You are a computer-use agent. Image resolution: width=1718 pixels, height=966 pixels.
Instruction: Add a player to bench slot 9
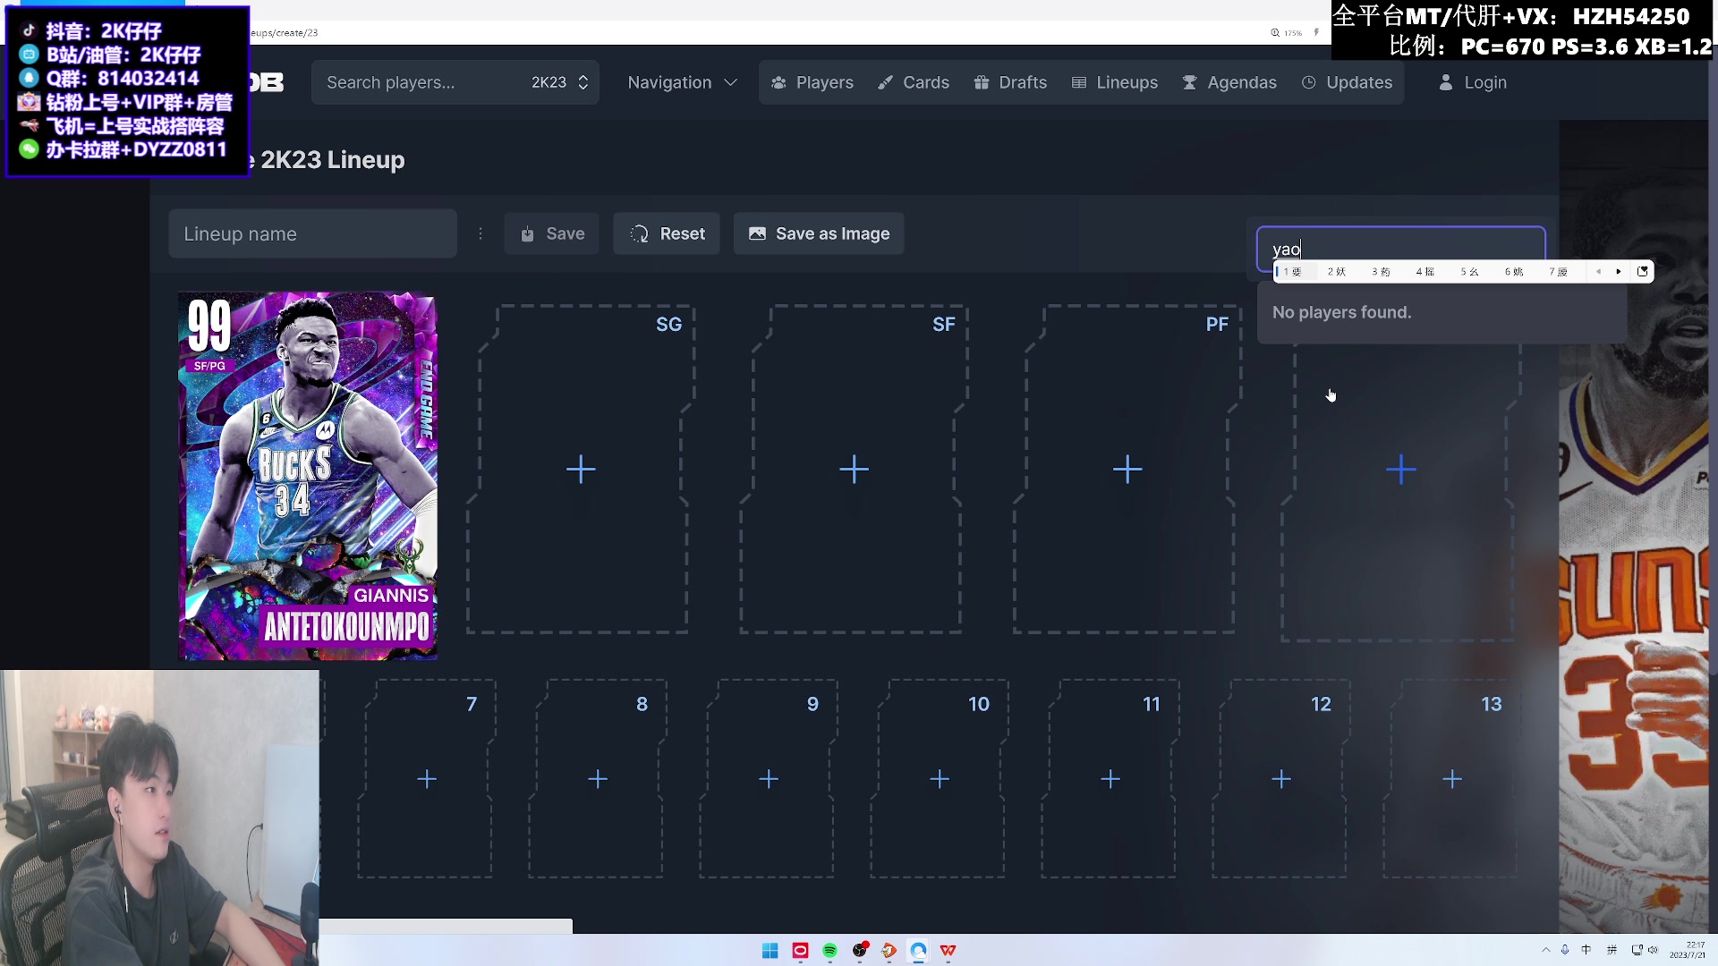pyautogui.click(x=769, y=779)
